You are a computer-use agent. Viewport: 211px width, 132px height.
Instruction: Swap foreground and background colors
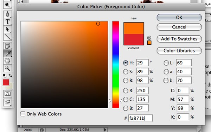[x=10, y=75]
